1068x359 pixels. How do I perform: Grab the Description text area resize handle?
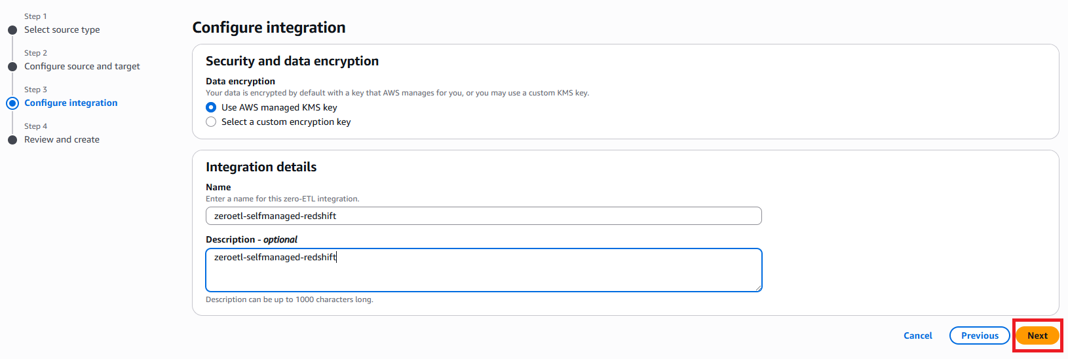point(758,288)
